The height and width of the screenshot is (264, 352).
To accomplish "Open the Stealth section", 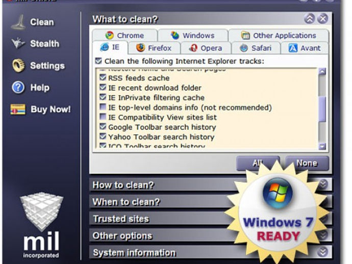I will coord(45,43).
